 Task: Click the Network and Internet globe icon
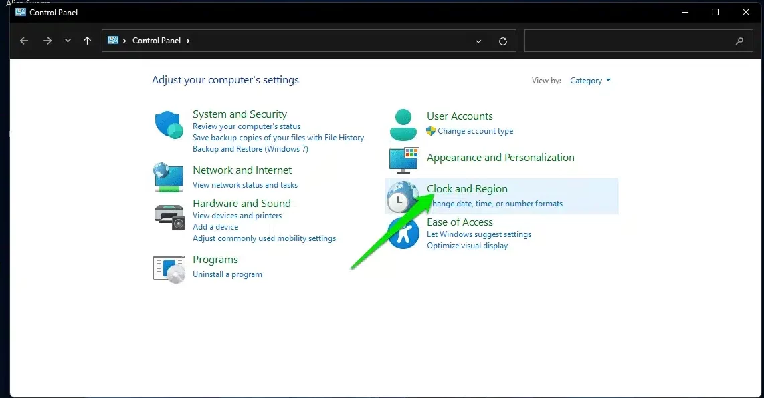tap(169, 176)
